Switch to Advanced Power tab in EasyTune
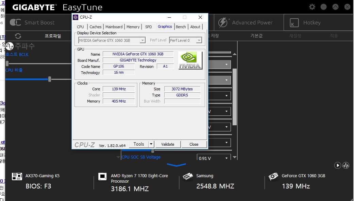Viewport: 354px width, 201px height. point(249,22)
